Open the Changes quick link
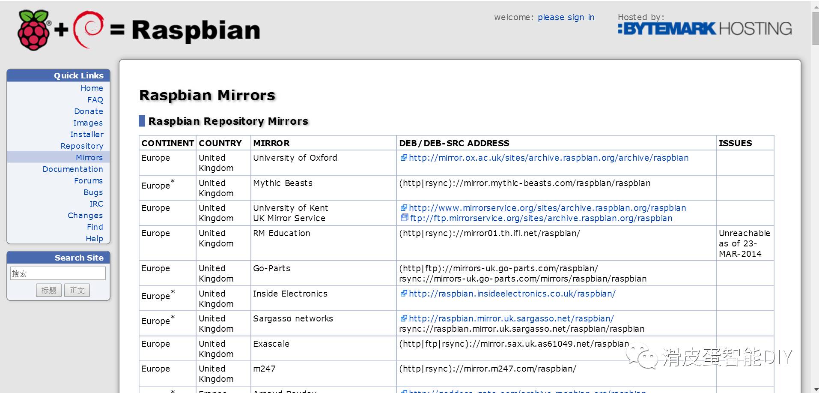This screenshot has height=393, width=819. point(85,215)
